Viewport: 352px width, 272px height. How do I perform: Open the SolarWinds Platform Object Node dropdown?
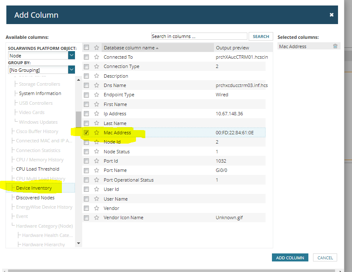pyautogui.click(x=72, y=55)
